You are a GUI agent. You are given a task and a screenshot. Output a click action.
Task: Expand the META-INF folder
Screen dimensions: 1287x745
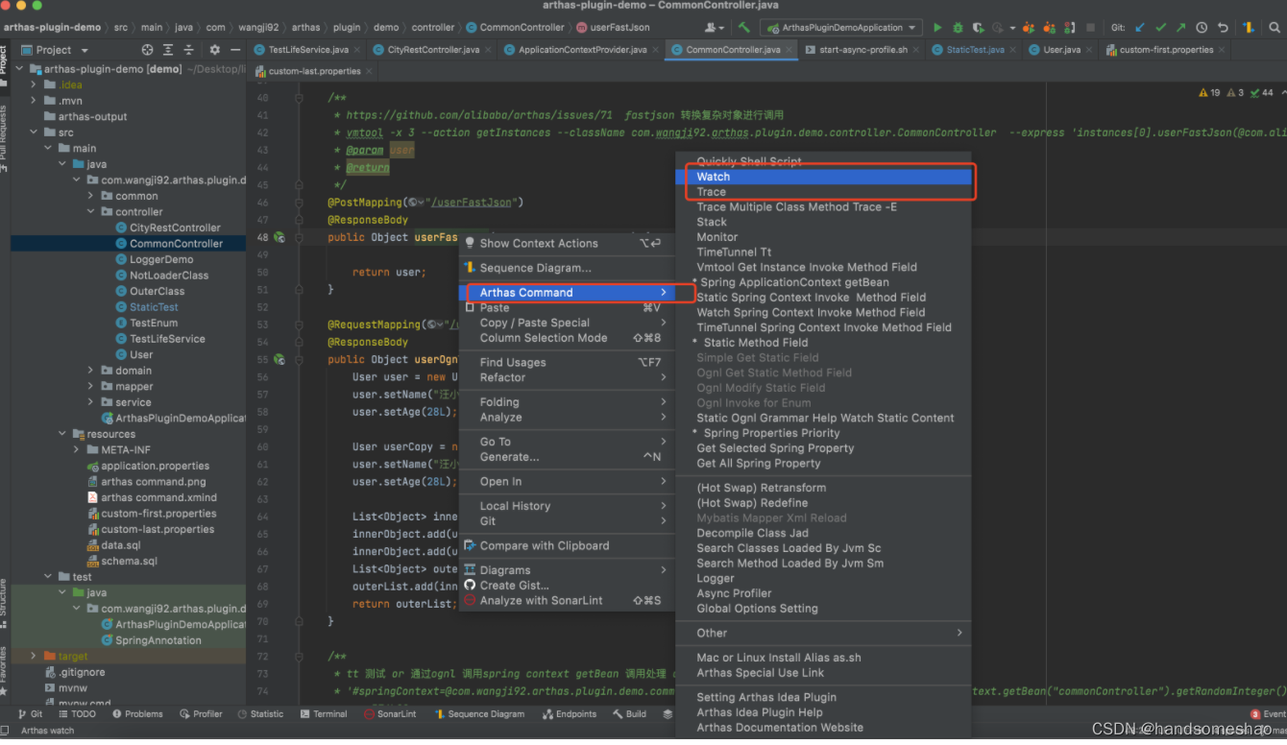click(x=77, y=450)
